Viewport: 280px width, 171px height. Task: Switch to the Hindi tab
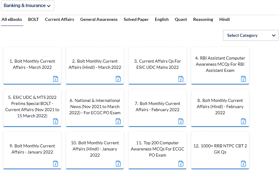224,19
